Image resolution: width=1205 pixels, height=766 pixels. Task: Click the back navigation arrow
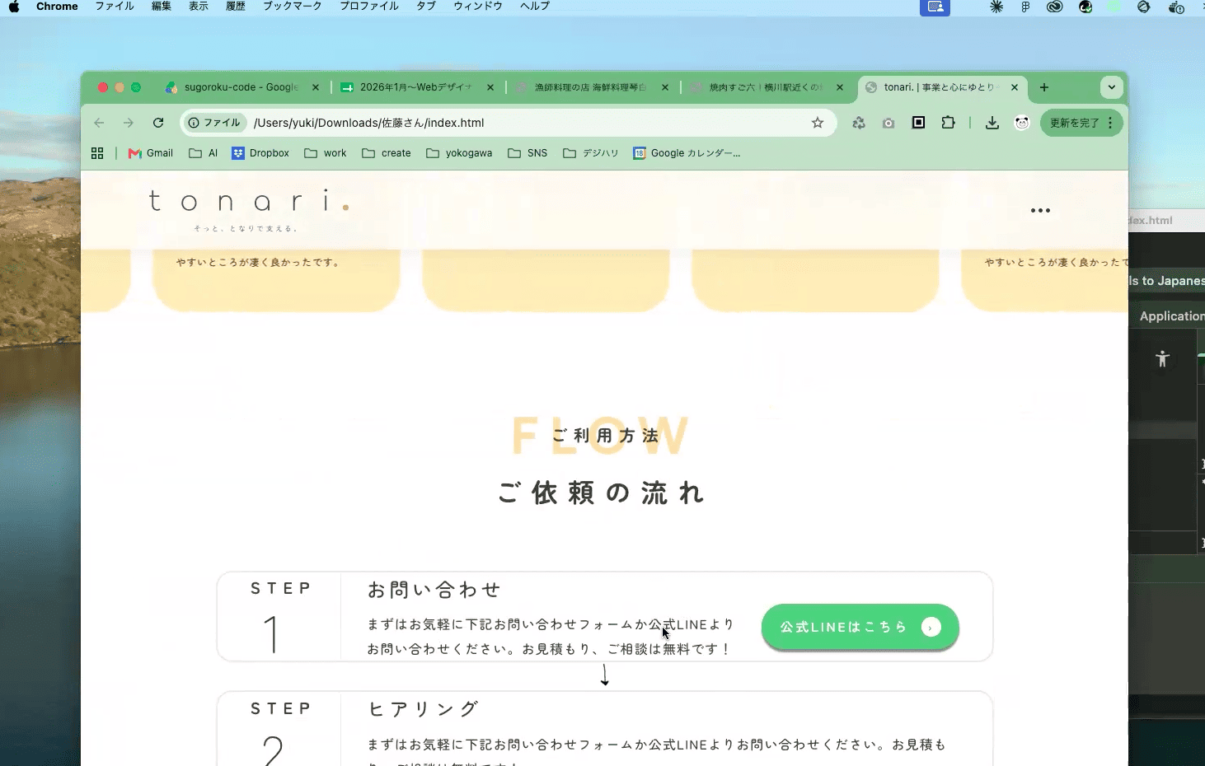pos(99,123)
